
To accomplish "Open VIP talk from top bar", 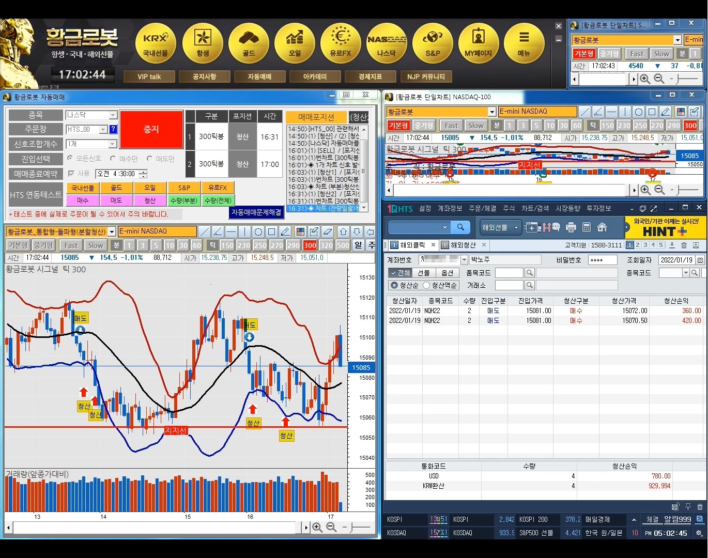I will (x=149, y=76).
